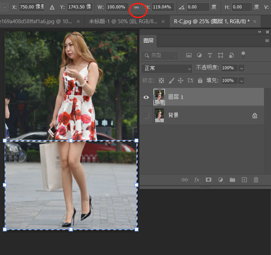Create a new layer with plus icon
The image size is (271, 255).
click(x=244, y=180)
